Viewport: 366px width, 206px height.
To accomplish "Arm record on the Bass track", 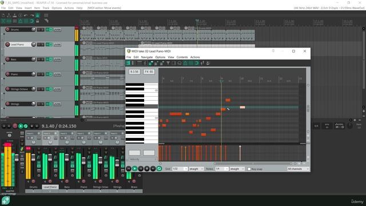I will [7, 60].
